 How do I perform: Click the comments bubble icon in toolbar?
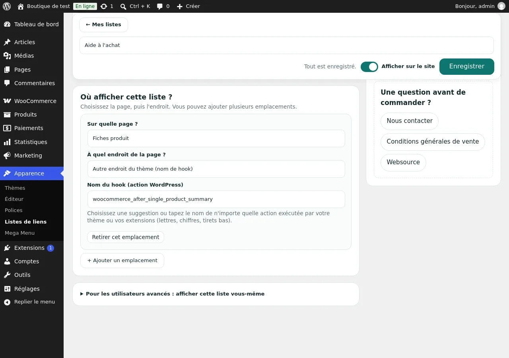[160, 6]
